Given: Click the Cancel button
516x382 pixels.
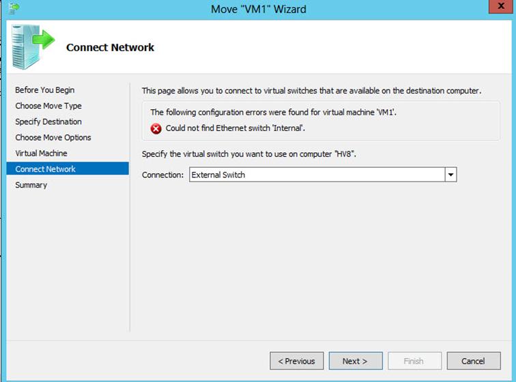Looking at the screenshot, I should click(474, 361).
